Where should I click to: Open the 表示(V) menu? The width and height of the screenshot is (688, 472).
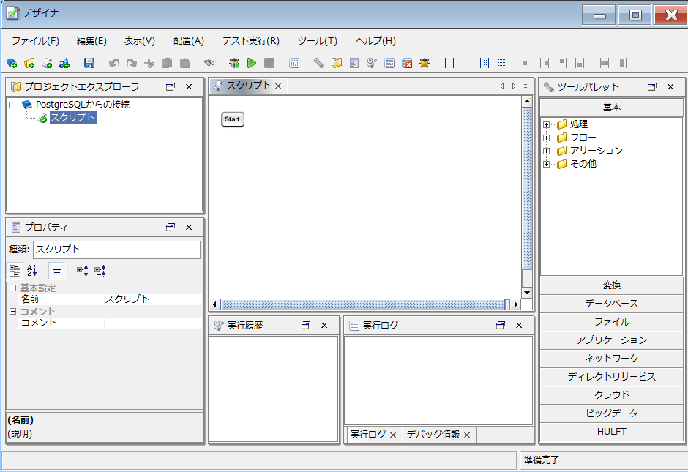140,41
